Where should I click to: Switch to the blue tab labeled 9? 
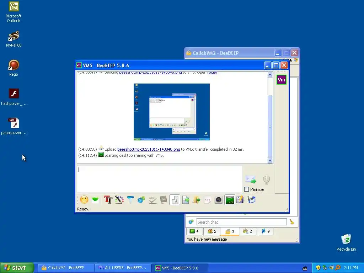click(265, 231)
